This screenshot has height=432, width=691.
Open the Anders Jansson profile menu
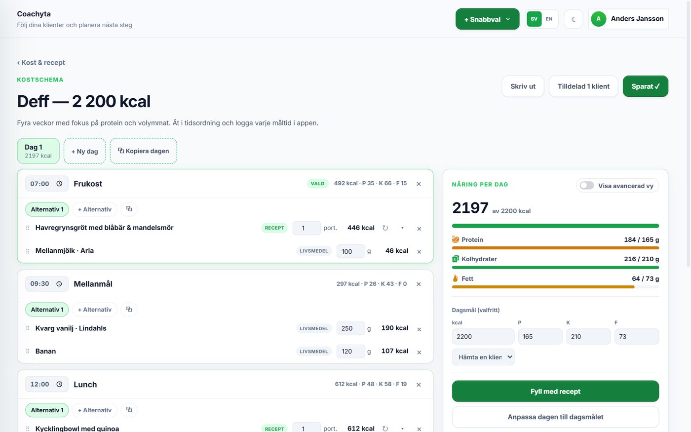(628, 19)
